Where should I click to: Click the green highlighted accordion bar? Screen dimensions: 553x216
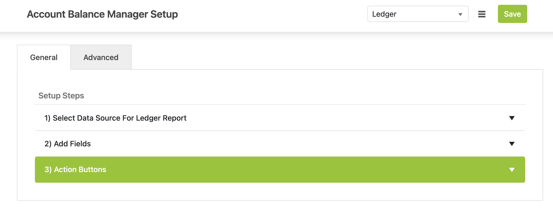tap(280, 170)
